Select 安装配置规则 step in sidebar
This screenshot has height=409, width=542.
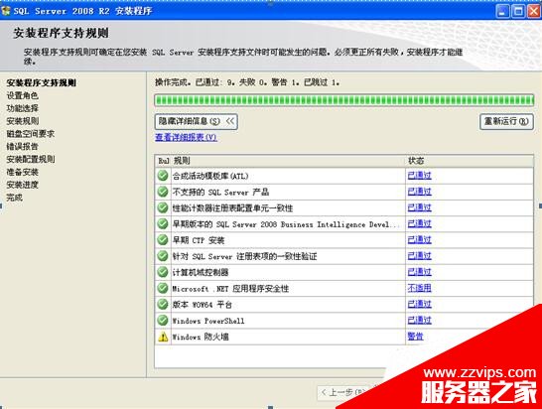click(x=31, y=159)
